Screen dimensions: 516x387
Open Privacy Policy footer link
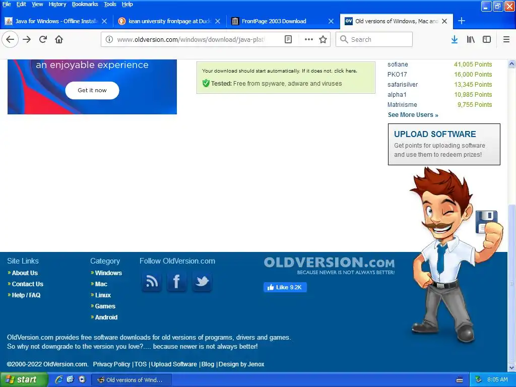coord(111,364)
